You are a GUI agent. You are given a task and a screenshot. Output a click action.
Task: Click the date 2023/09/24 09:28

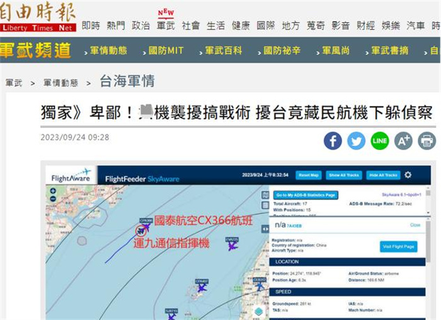point(75,137)
